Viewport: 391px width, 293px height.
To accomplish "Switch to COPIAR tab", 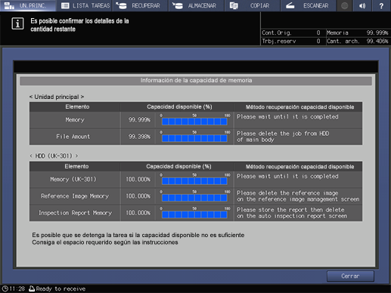I will pyautogui.click(x=253, y=5).
